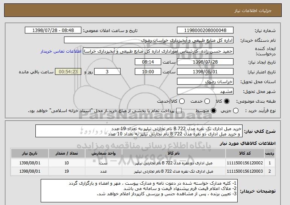This screenshot has height=205, width=290.
Task: Select the جزیی purchase type radio
Action: click(x=236, y=111)
